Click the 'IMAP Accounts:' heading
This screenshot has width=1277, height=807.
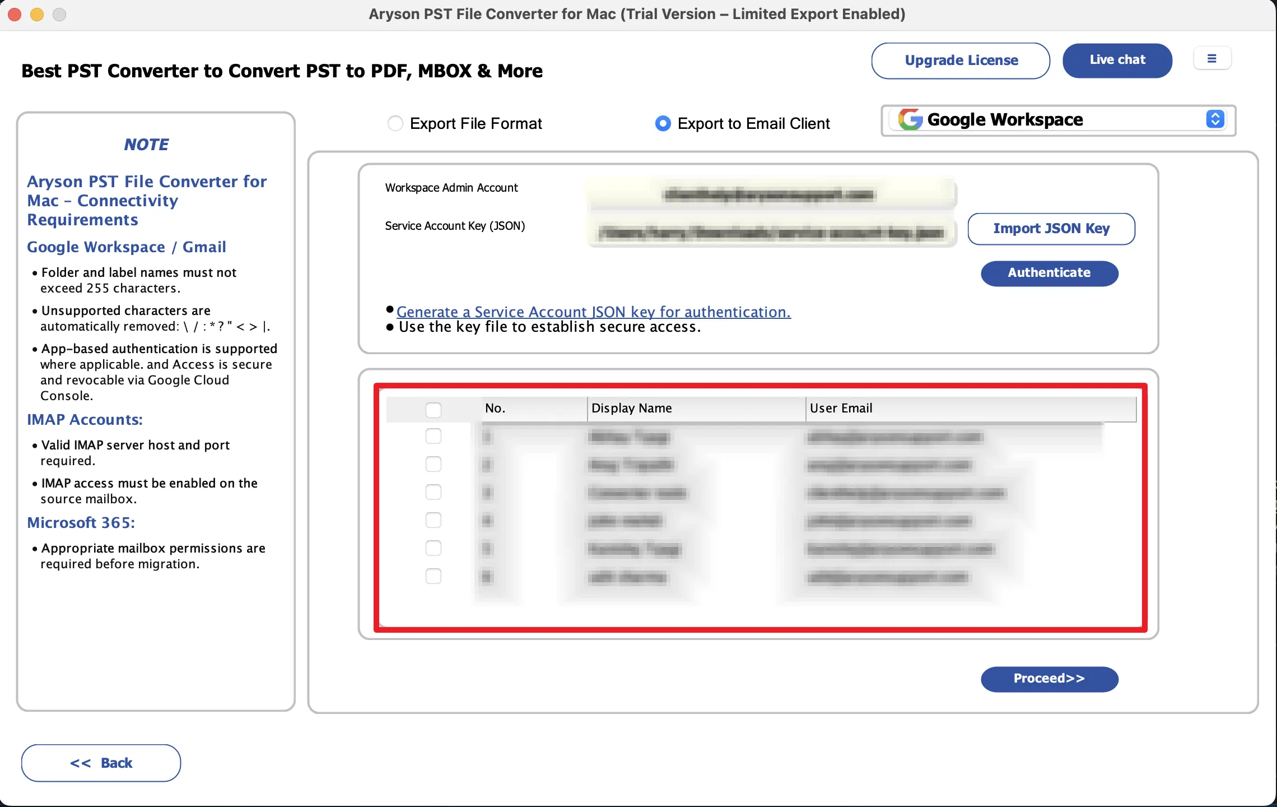85,420
